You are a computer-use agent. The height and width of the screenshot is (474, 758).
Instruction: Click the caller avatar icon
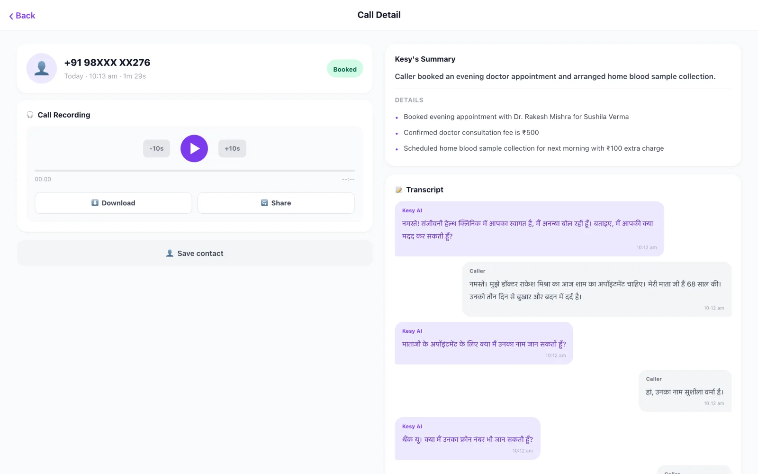click(42, 68)
